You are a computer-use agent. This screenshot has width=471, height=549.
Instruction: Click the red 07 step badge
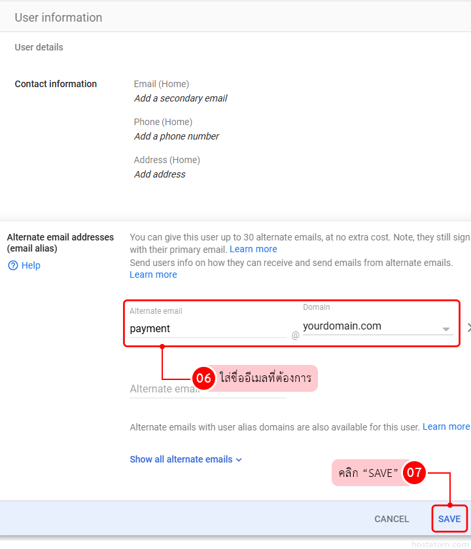point(414,472)
